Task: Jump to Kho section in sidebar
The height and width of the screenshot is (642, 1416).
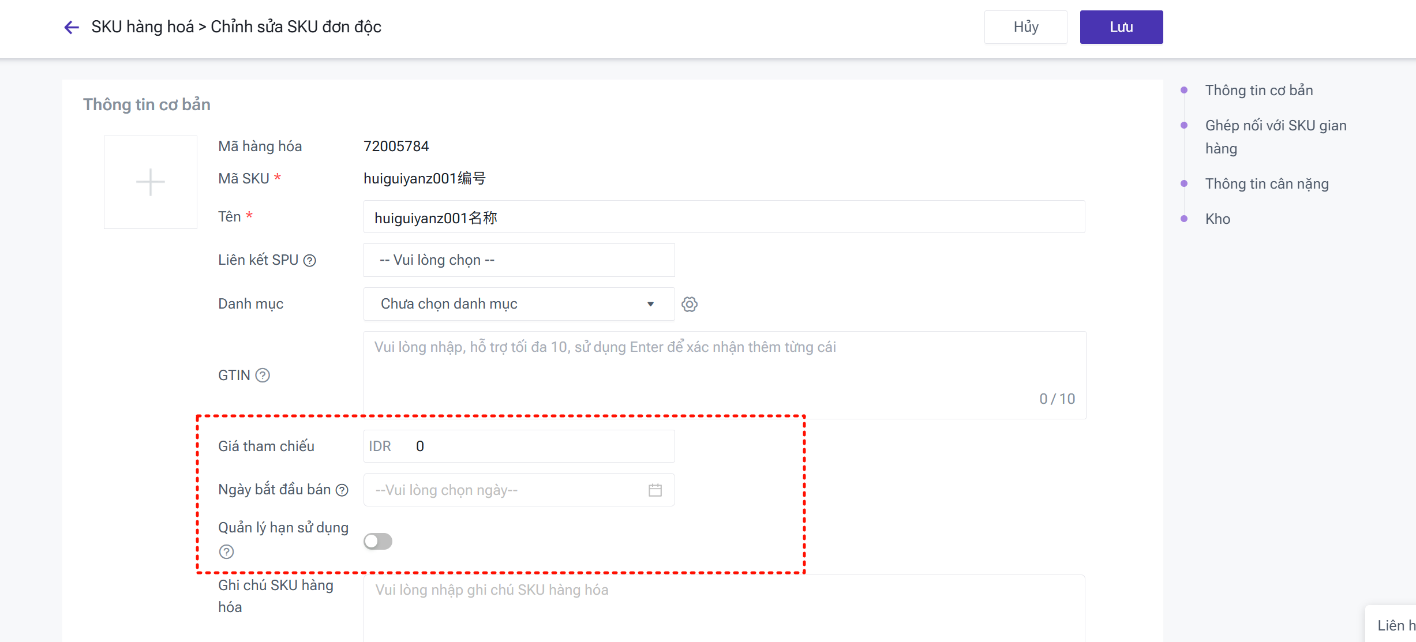Action: pos(1218,219)
